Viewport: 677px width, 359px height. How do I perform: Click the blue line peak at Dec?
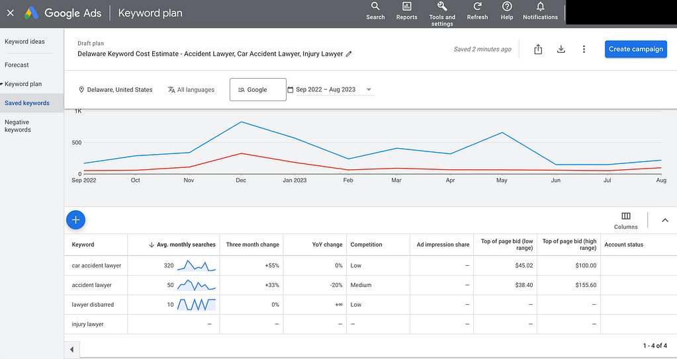[x=241, y=122]
